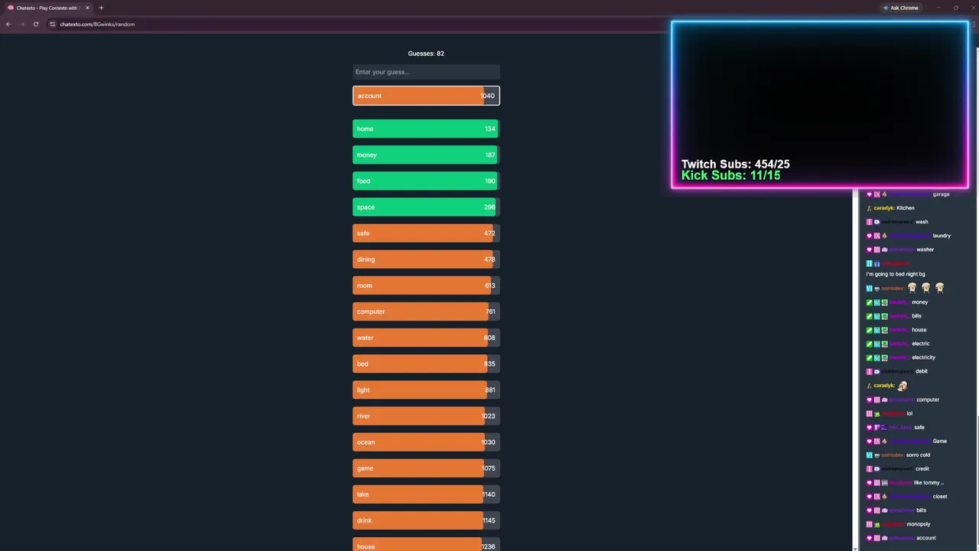
Task: Click the space guess row
Action: pyautogui.click(x=426, y=207)
